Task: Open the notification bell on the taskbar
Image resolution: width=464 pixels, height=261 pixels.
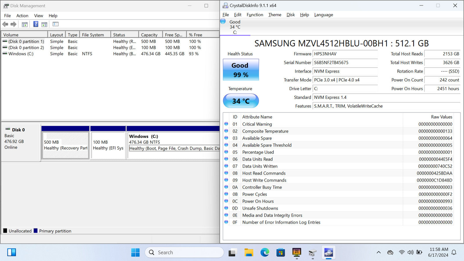Action: [x=454, y=252]
